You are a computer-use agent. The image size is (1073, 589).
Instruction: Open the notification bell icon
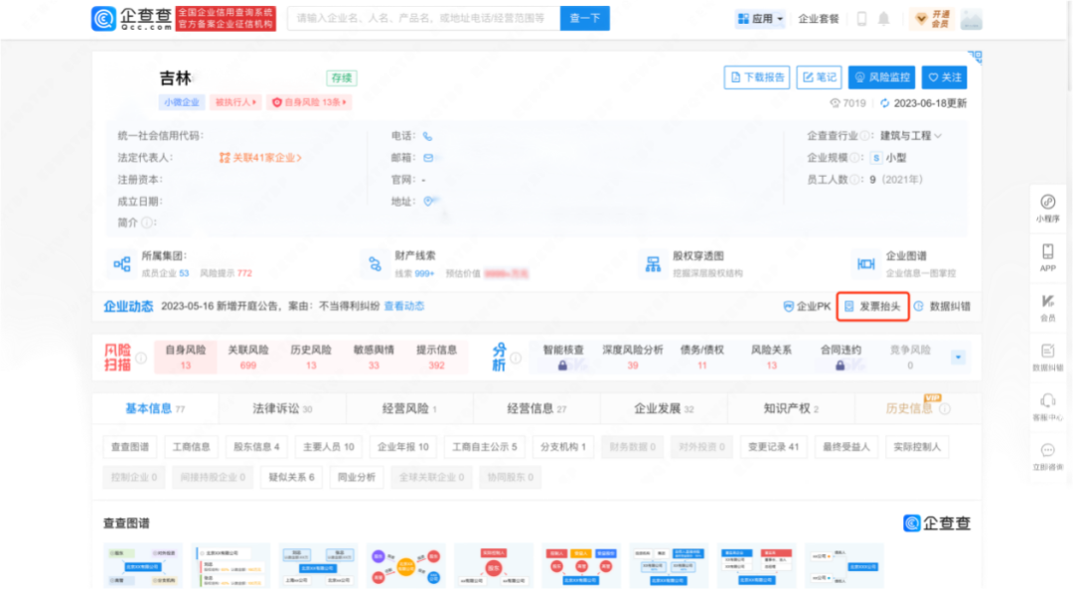(x=884, y=19)
